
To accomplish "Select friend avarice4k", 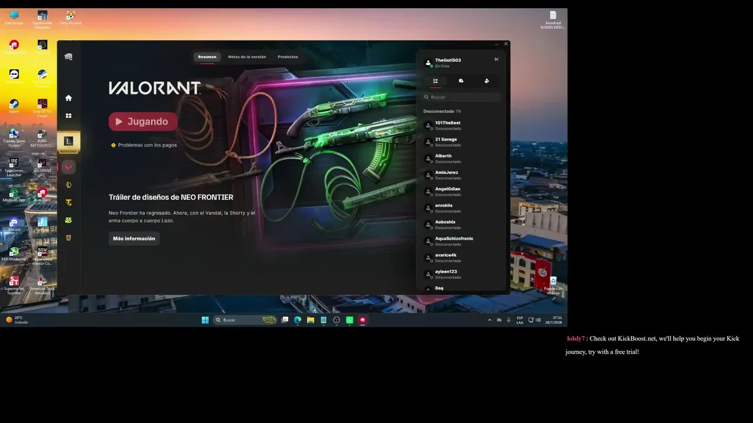I will pyautogui.click(x=462, y=257).
